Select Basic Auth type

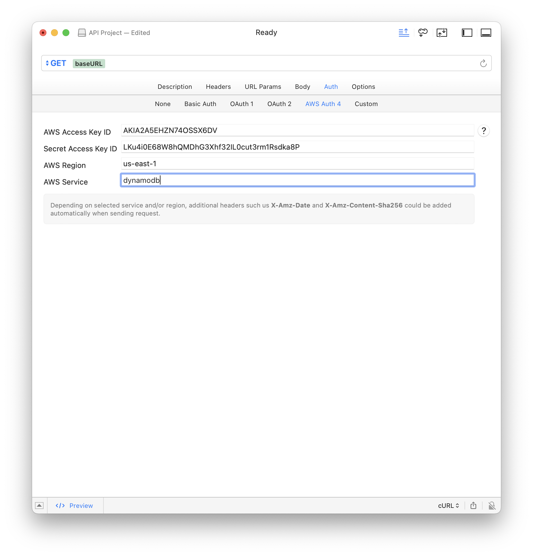click(x=200, y=104)
